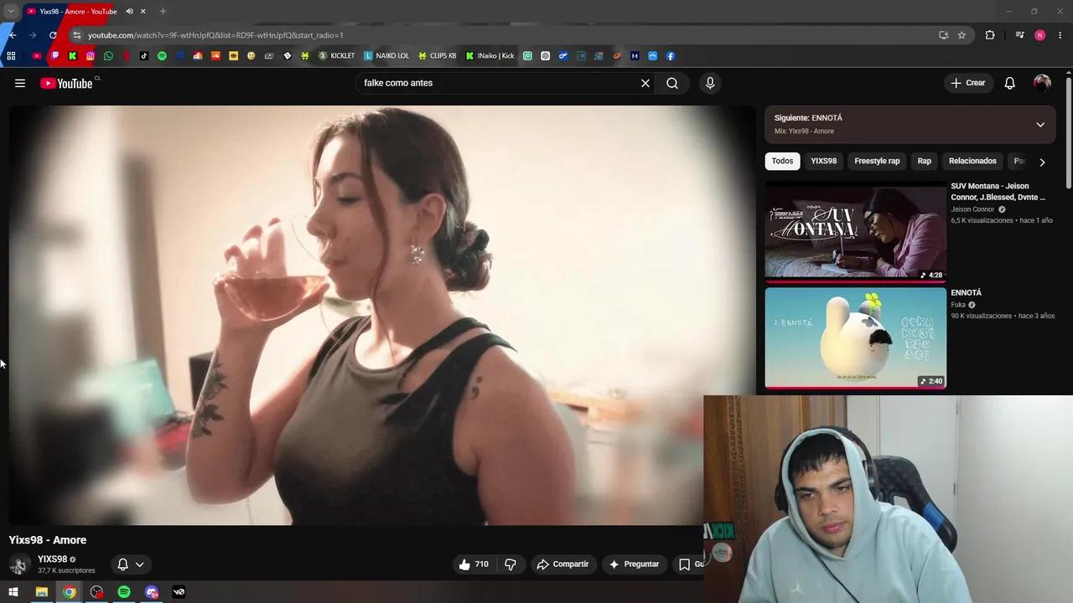Open the CLIPS KB bookmark
The image size is (1073, 603).
(x=438, y=56)
